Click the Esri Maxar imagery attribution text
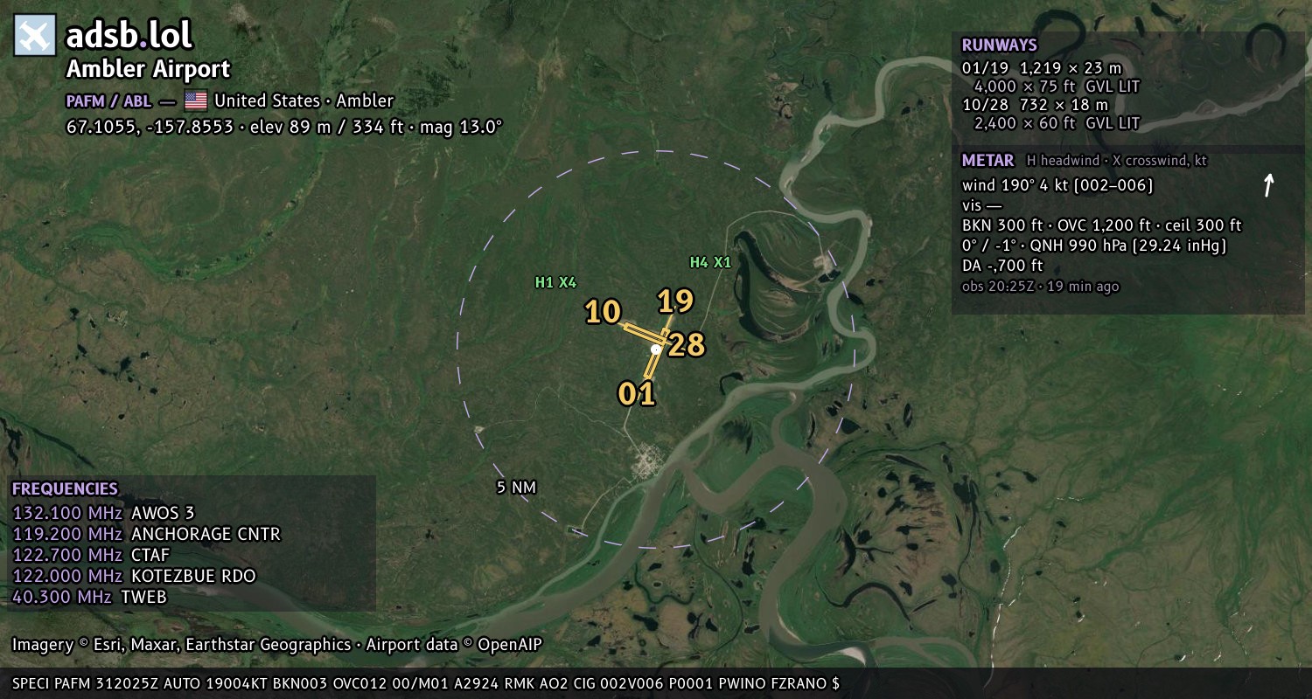 277,645
